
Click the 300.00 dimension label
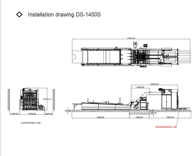coord(153,113)
